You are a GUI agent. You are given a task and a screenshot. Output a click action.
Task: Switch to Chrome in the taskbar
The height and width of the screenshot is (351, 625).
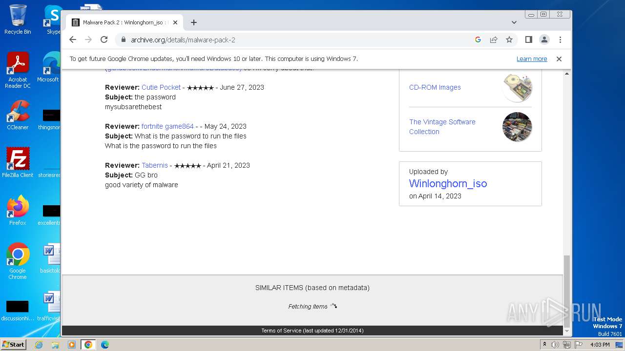88,345
